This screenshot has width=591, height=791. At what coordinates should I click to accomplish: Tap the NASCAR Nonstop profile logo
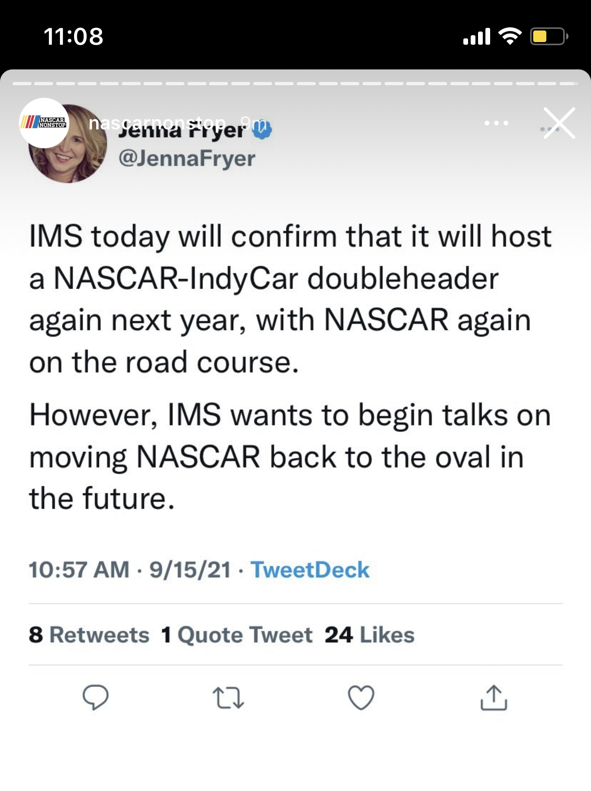[44, 123]
